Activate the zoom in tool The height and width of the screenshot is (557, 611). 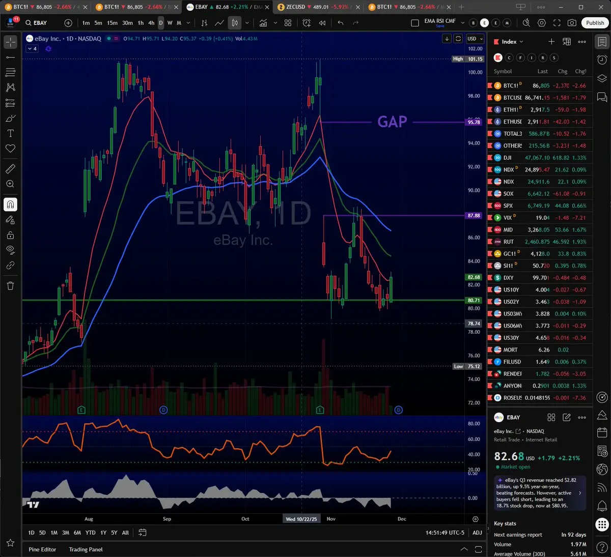(10, 184)
